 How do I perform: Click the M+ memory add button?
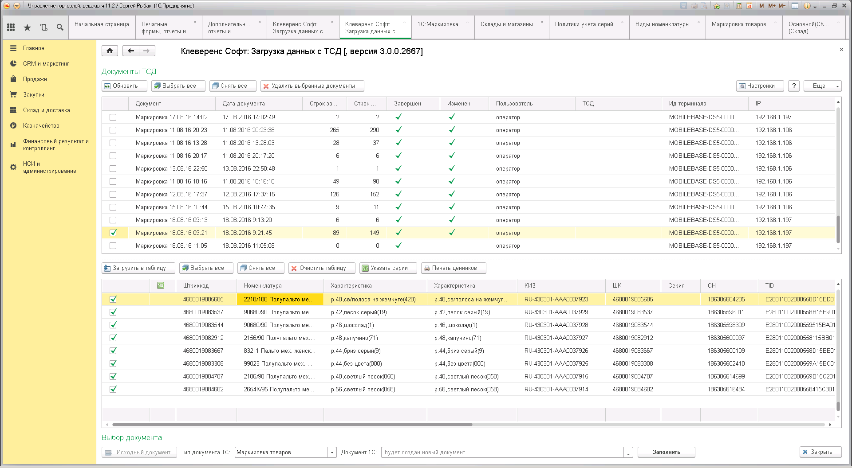pos(772,6)
